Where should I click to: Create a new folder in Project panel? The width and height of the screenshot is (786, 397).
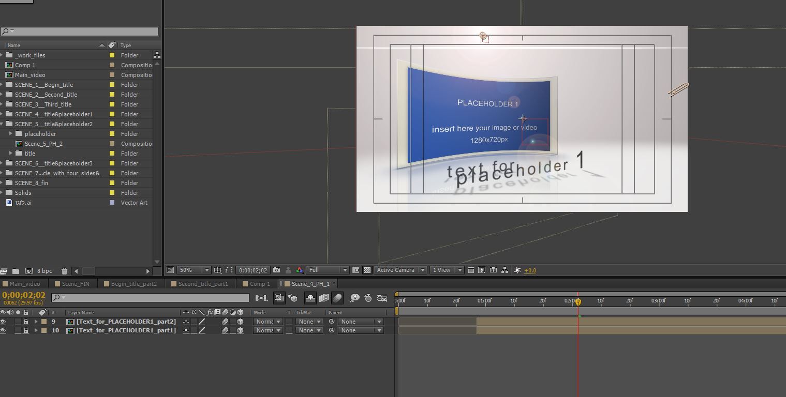16,271
